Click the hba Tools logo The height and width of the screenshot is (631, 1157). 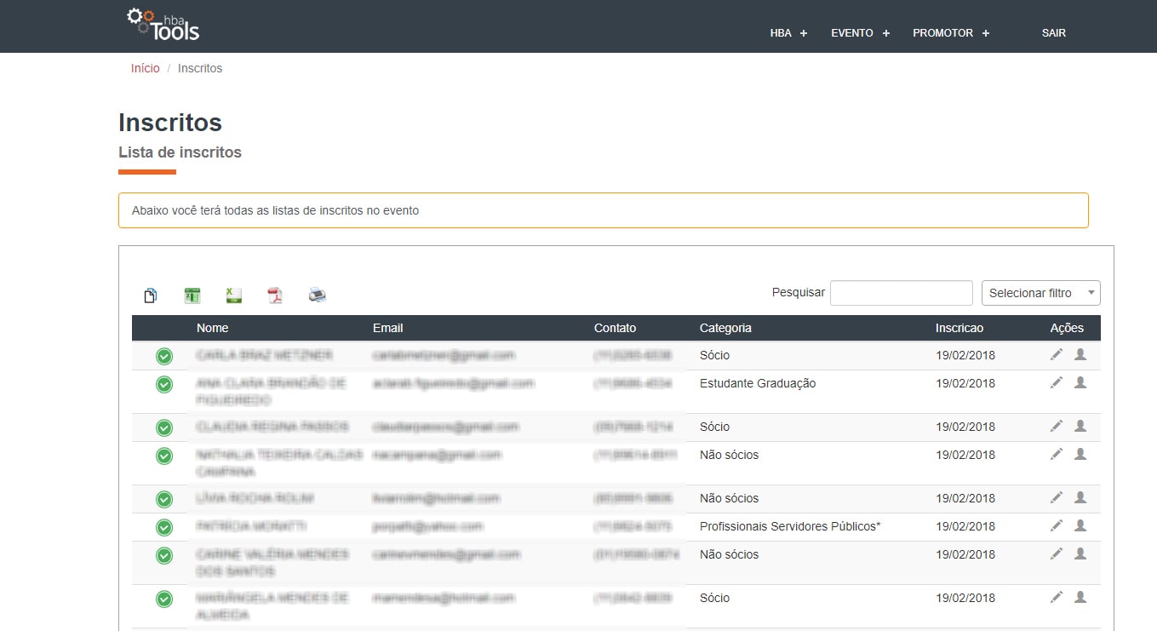pos(163,25)
